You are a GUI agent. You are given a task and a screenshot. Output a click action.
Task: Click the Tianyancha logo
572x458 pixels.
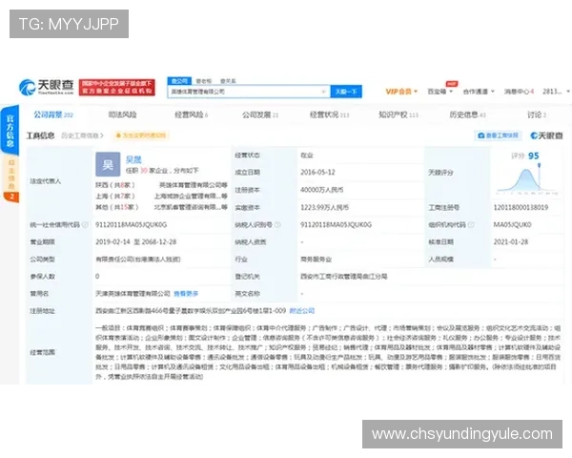point(47,87)
